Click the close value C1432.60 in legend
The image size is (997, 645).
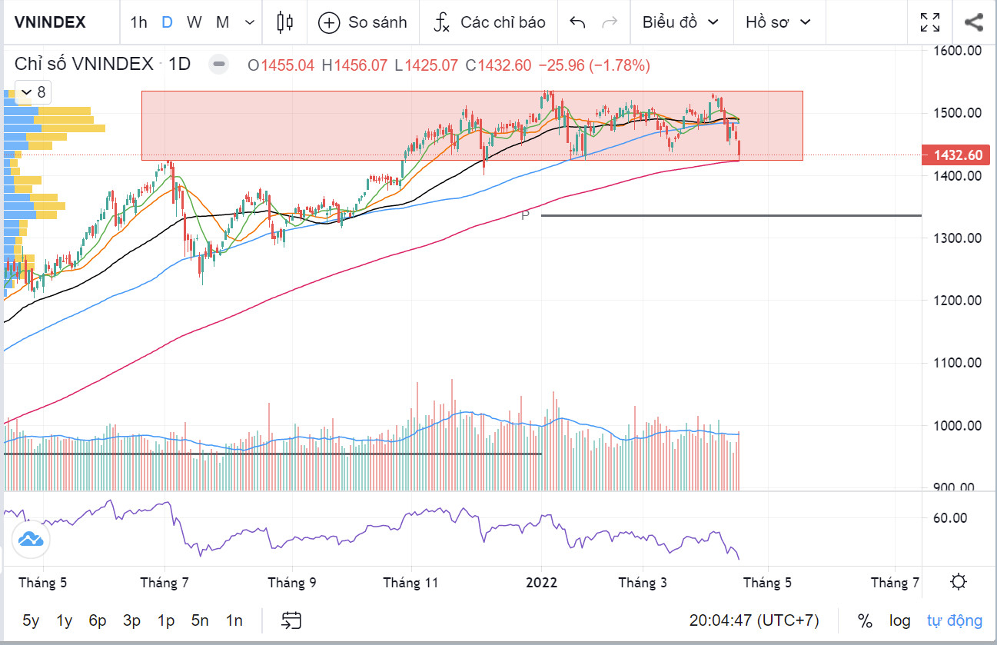coord(497,65)
